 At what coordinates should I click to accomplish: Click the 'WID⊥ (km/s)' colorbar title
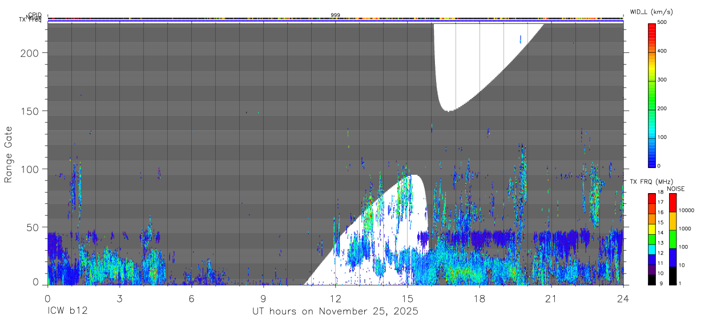click(x=651, y=12)
